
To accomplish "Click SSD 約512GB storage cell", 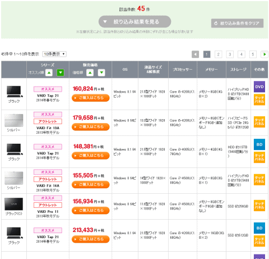I will point(238,235).
